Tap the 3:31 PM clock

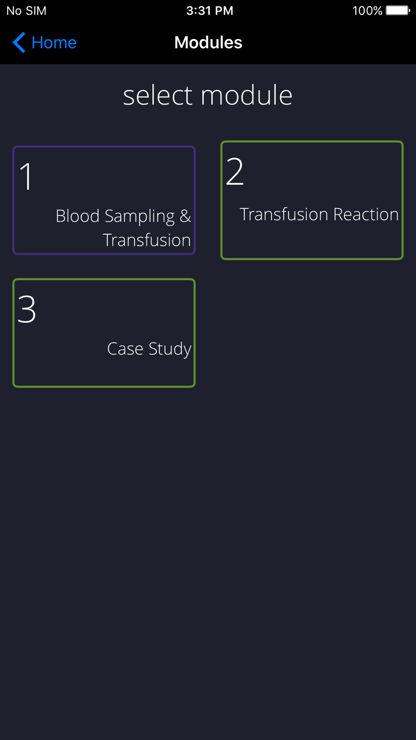[x=210, y=10]
